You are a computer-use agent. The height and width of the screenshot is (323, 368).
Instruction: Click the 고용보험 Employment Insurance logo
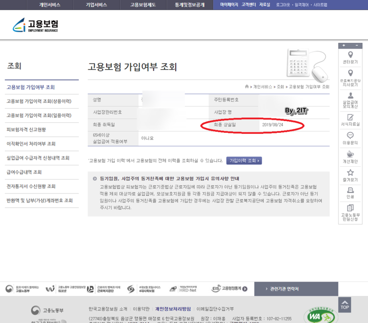35,25
